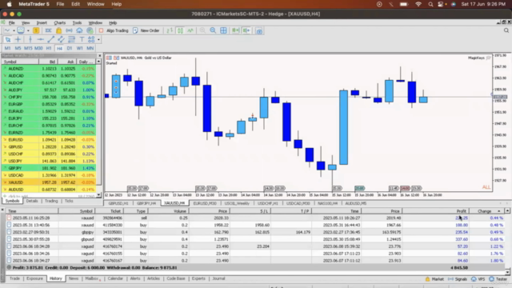The image size is (512, 288).
Task: Switch to candlestick chart icon
Action: [x=180, y=30]
